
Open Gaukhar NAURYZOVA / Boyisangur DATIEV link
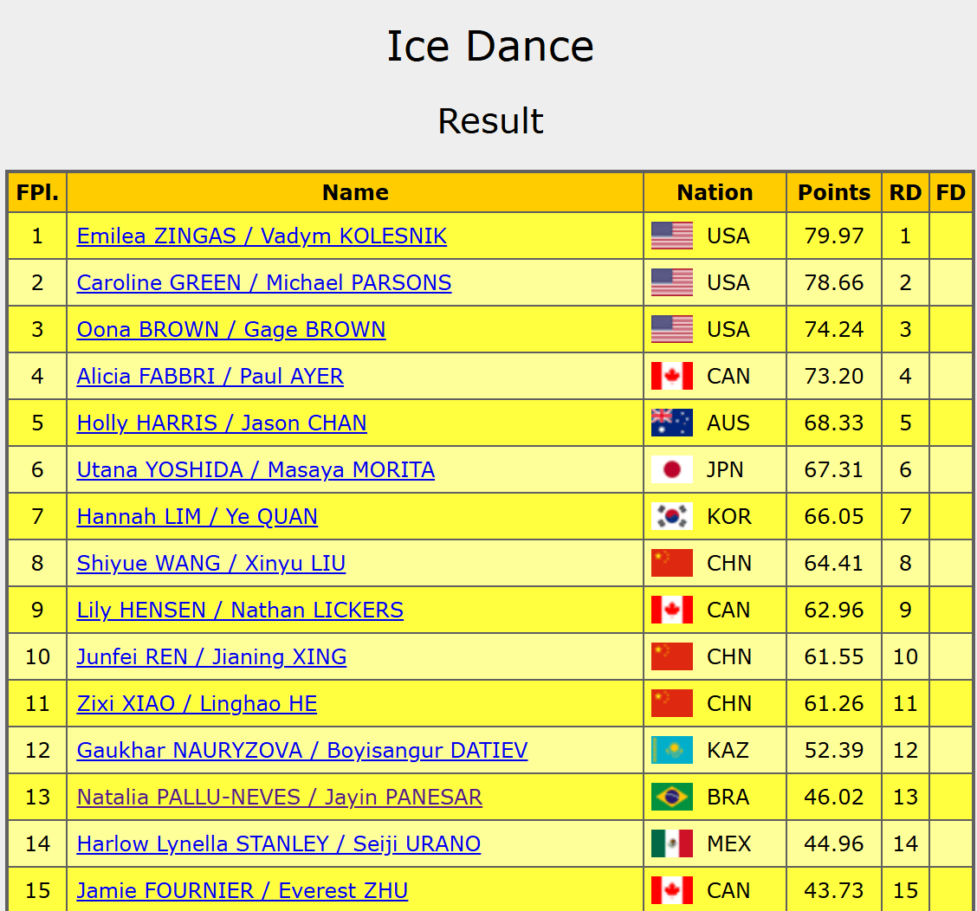(x=302, y=750)
